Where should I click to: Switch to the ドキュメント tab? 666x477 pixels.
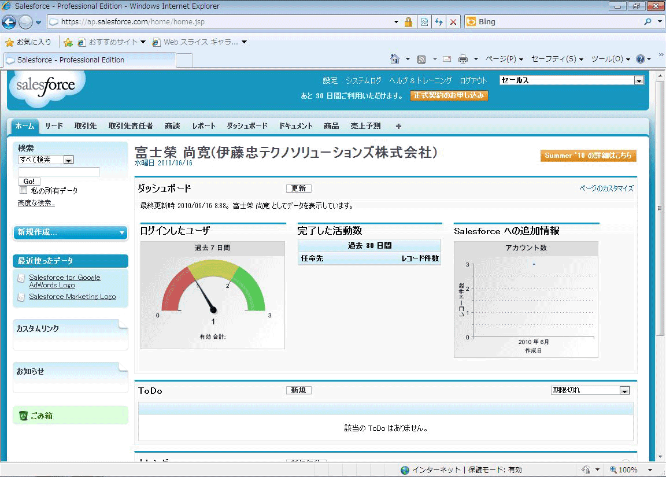[295, 126]
